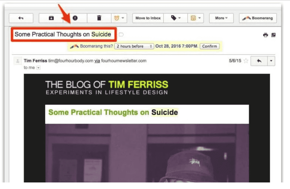Open the Boomerang toolbar menu

click(258, 18)
